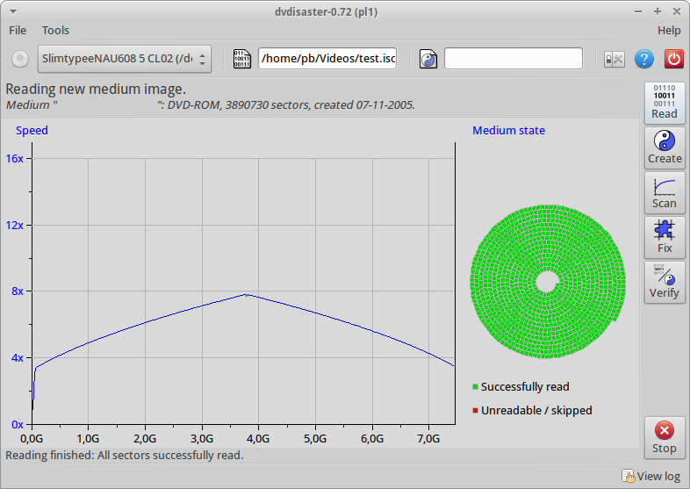Click the error correction file chooser icon
Screen dimensions: 690x489
(x=428, y=59)
